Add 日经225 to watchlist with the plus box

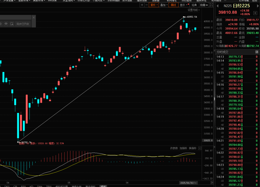(x=255, y=13)
